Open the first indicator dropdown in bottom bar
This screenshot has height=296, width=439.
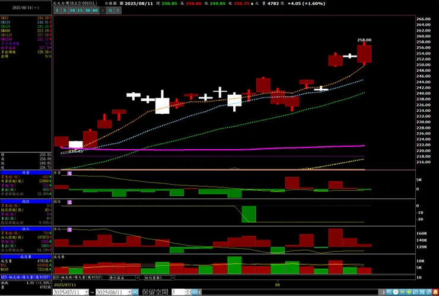tap(138, 278)
